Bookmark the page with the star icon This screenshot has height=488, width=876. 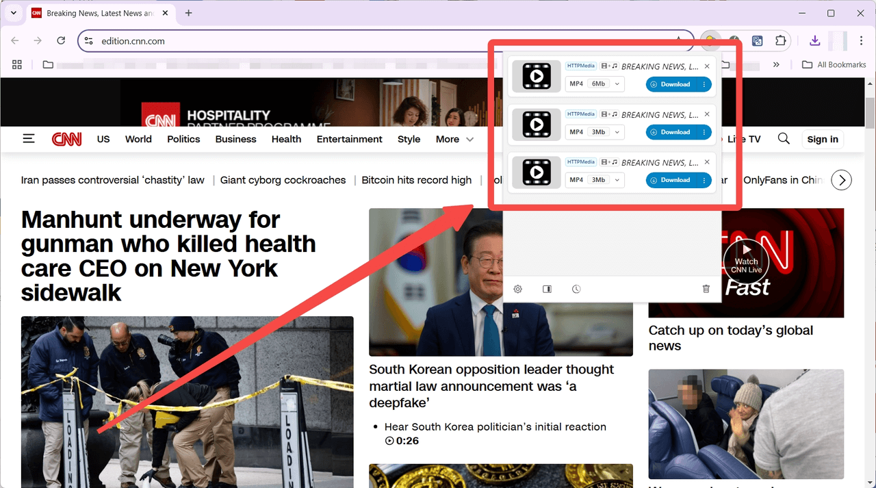click(x=678, y=40)
